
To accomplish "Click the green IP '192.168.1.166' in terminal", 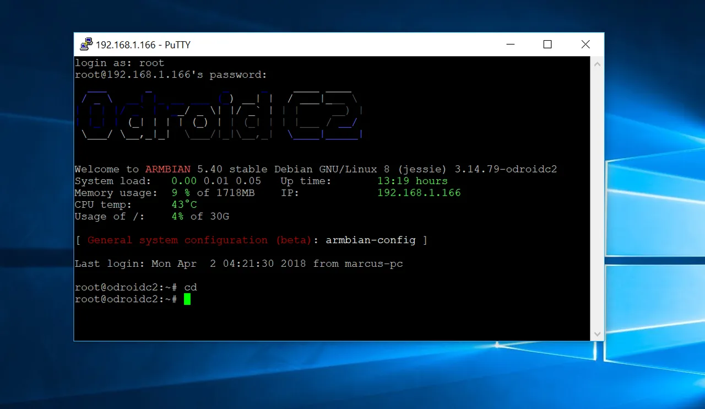I will (419, 193).
